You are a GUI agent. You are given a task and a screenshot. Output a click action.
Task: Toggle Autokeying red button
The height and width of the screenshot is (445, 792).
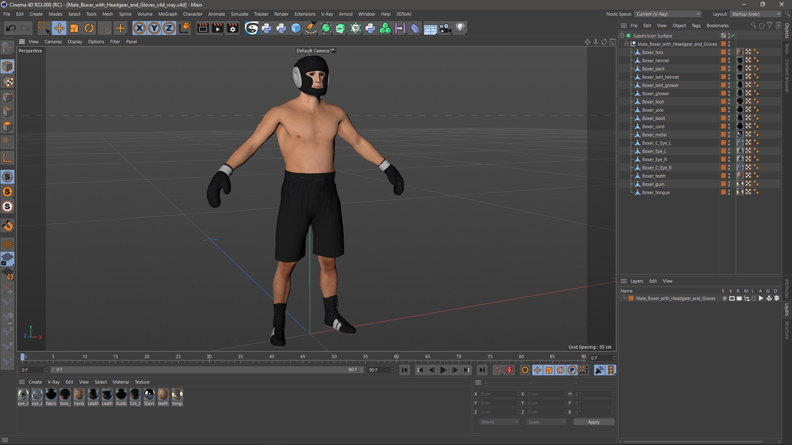pos(509,370)
